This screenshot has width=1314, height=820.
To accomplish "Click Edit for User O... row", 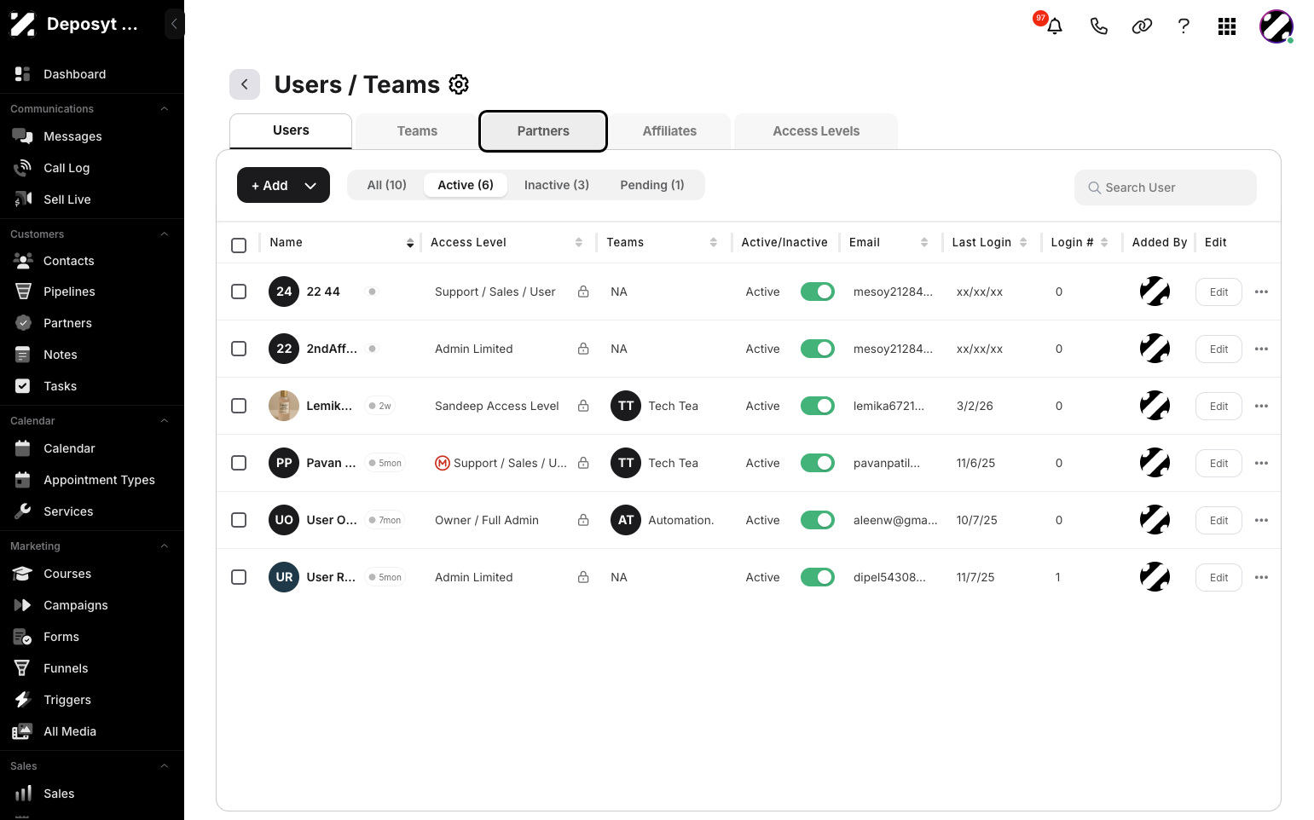I will 1218,520.
